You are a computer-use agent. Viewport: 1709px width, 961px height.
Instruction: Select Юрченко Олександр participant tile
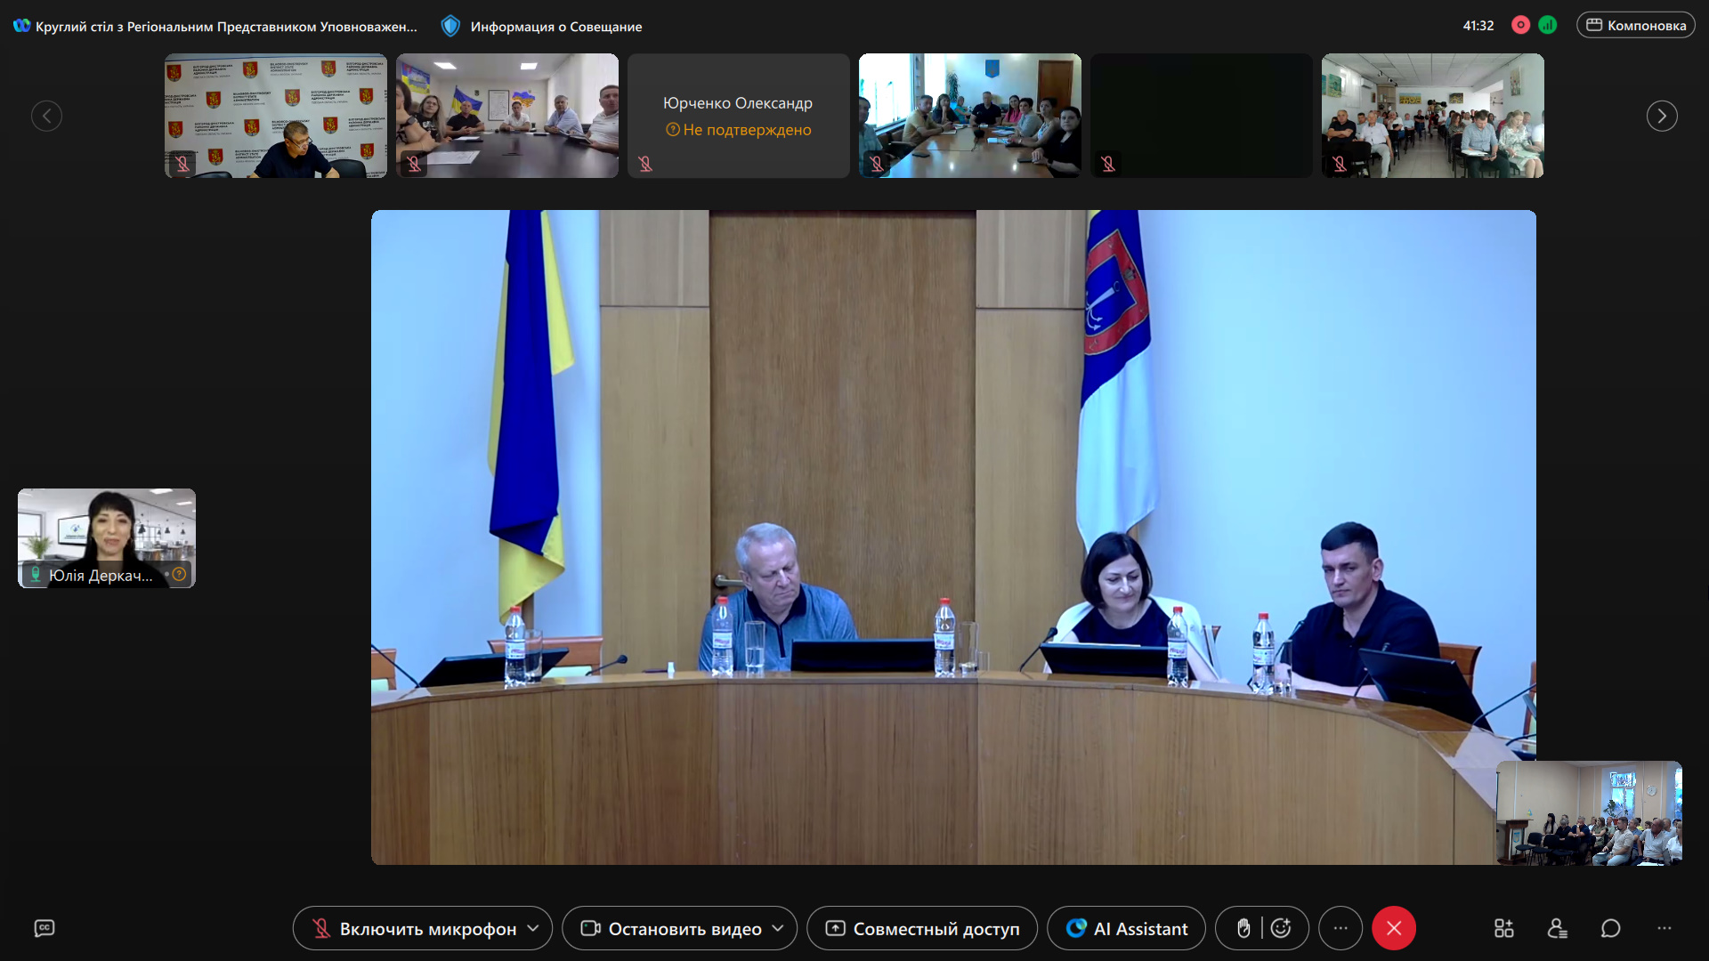tap(738, 116)
